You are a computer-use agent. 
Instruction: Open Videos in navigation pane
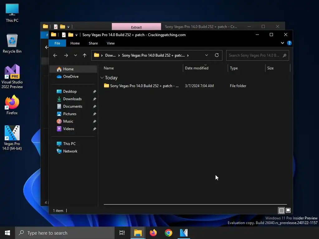point(74,129)
